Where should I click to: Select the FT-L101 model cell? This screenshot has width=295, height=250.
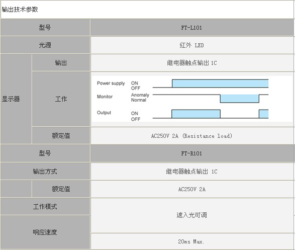coord(192,28)
